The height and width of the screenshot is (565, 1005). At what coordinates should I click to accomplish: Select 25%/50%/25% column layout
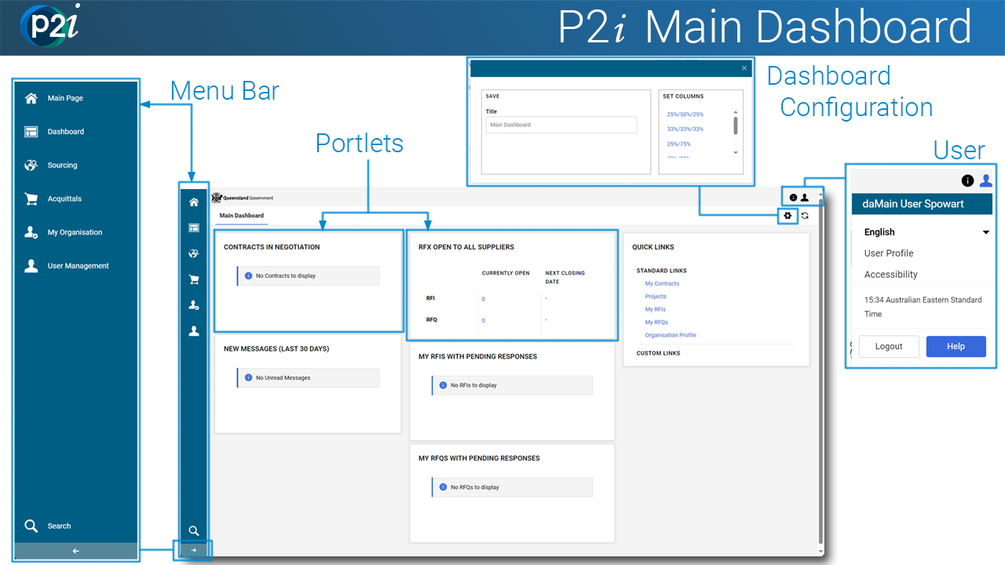[x=685, y=115]
